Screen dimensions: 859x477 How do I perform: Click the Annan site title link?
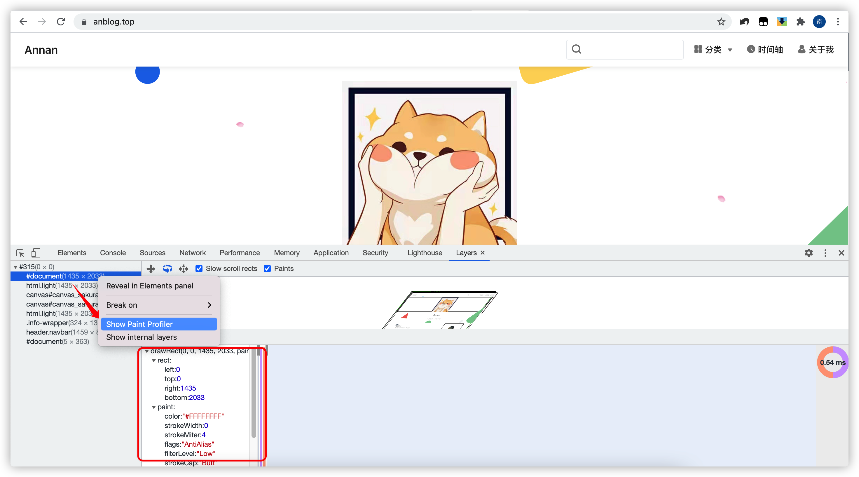click(41, 50)
